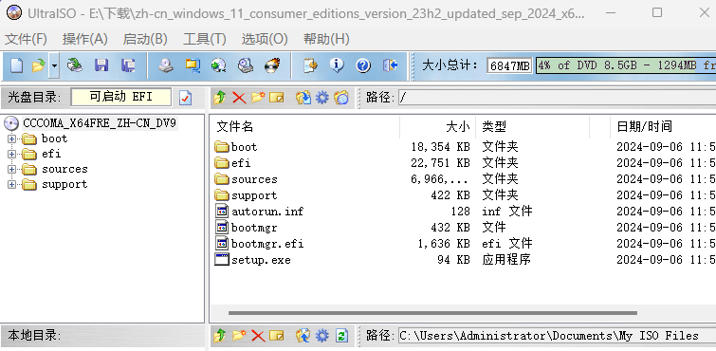Open the 选项(O) menu

265,39
